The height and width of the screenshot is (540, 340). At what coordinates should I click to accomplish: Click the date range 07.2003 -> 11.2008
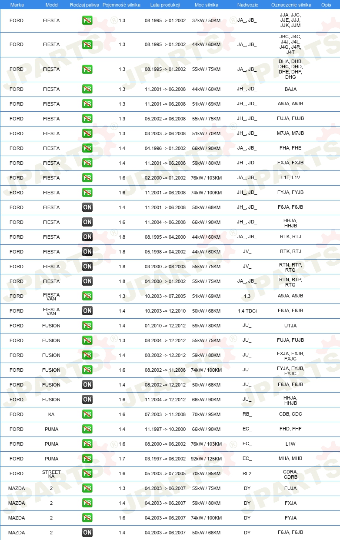(x=165, y=414)
